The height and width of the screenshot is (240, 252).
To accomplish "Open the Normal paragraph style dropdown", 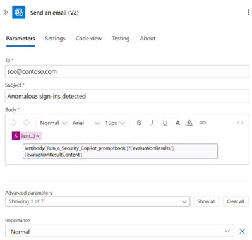I will pyautogui.click(x=54, y=123).
